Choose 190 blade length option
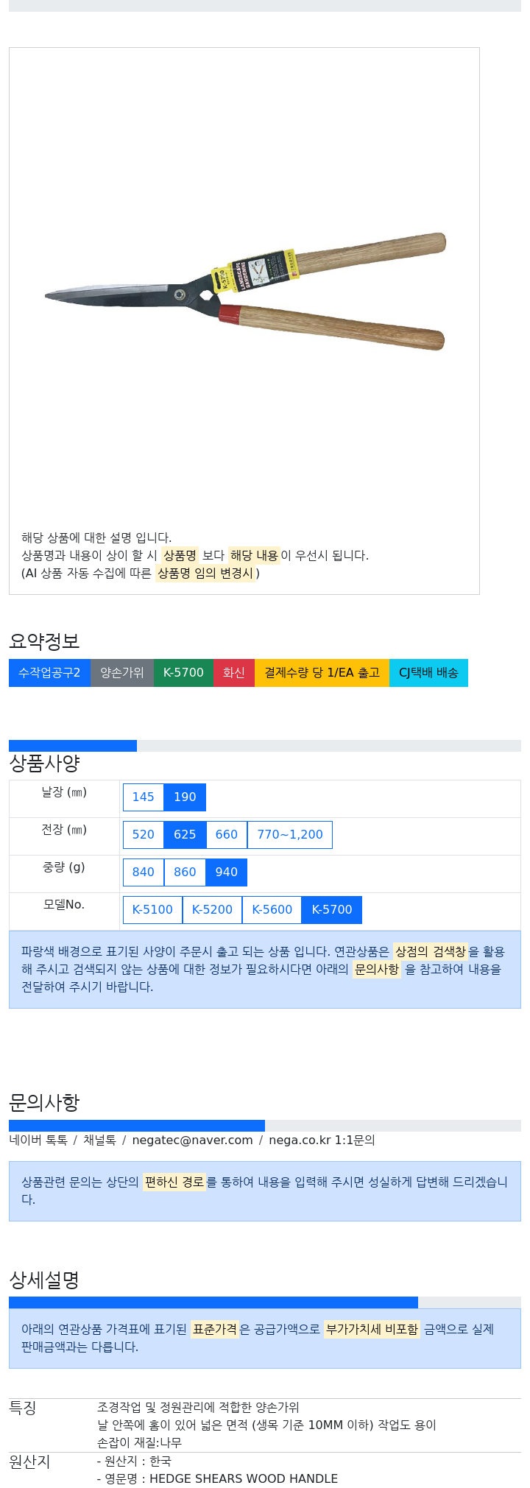 [185, 797]
